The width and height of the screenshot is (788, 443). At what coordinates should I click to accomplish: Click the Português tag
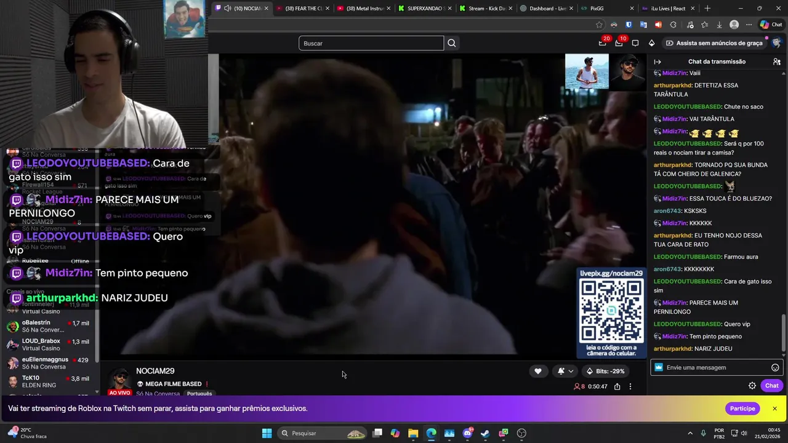click(x=199, y=394)
